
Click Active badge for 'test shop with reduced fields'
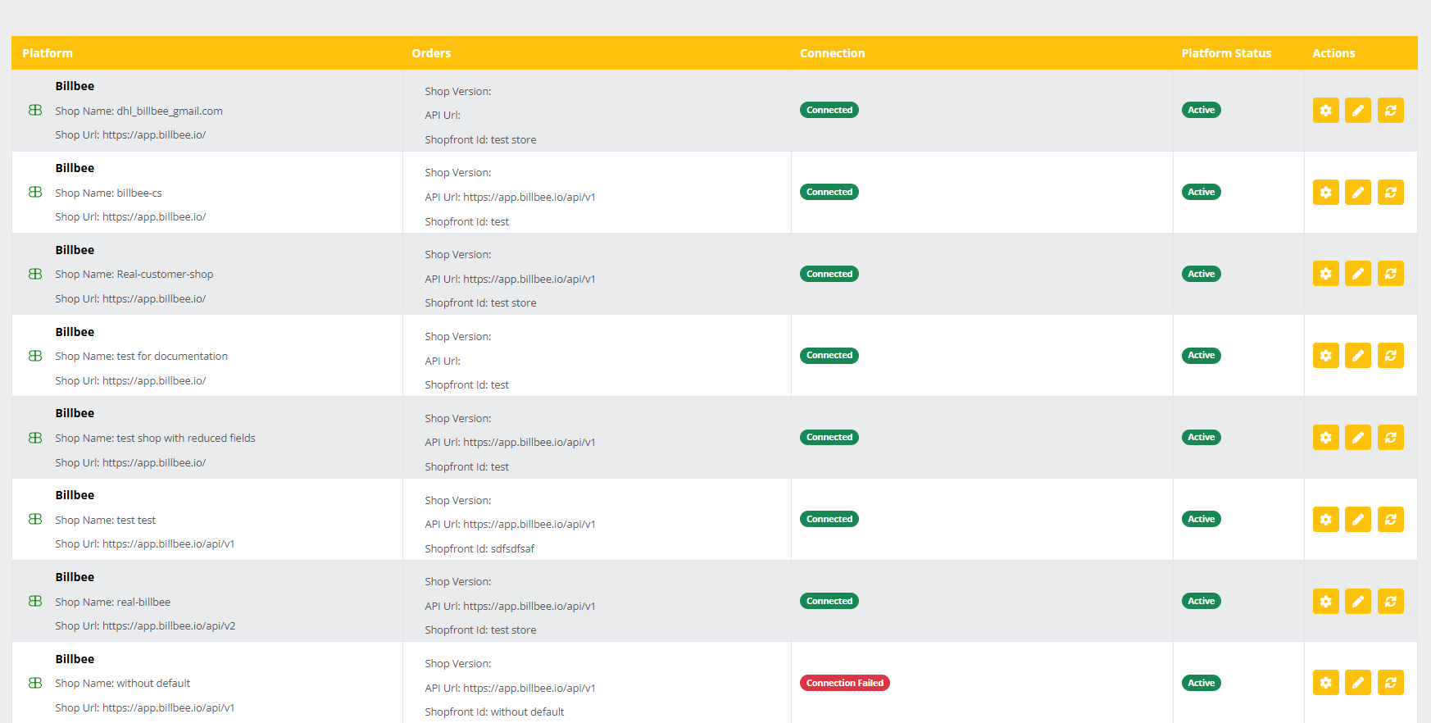point(1202,437)
